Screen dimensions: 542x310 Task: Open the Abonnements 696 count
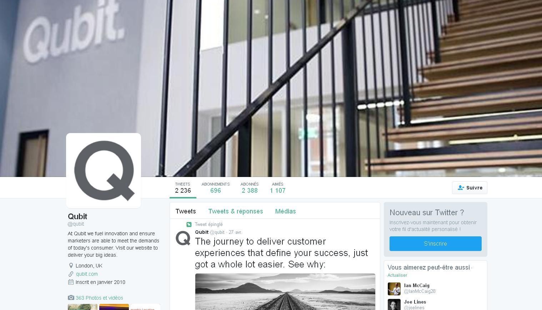pyautogui.click(x=216, y=188)
